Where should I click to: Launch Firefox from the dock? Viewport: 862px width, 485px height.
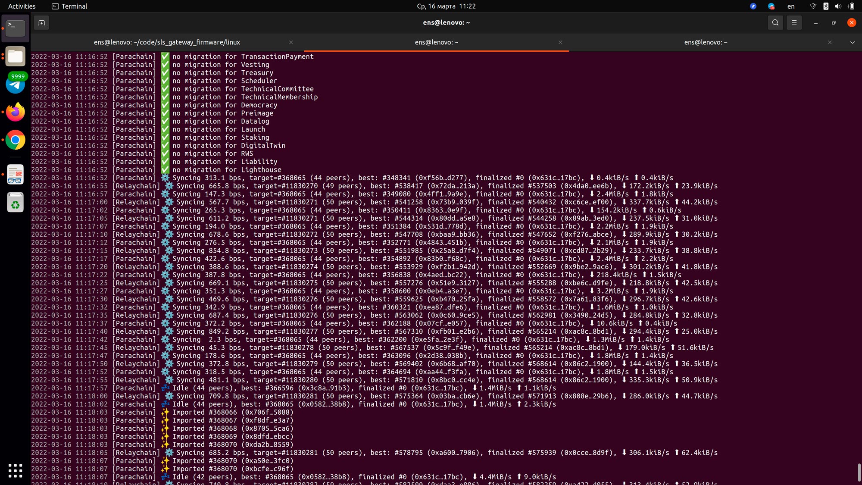(15, 112)
